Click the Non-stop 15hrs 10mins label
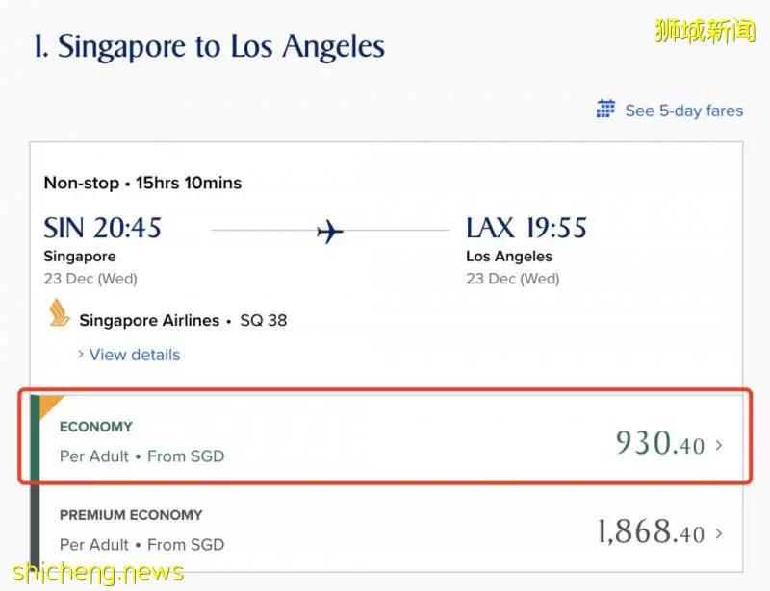Viewport: 770px width, 591px height. (x=142, y=183)
